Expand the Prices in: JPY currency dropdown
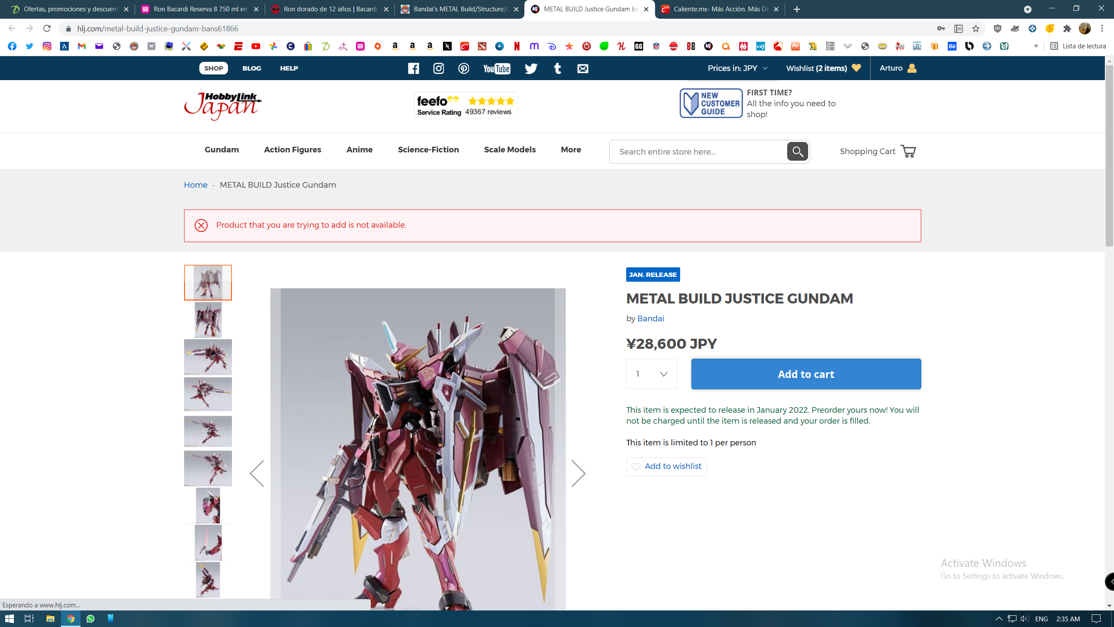 (738, 68)
